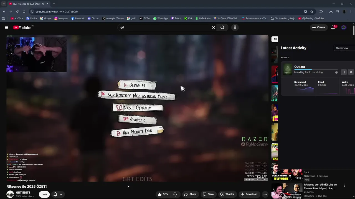Open Chrome downloads icon

pos(331,12)
